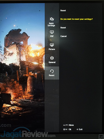104x139 pixels.
Task: Click the Exit hint at bottom
Action: [x=80, y=129]
